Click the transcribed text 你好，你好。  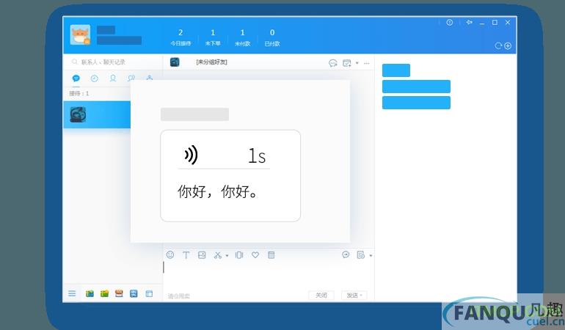[218, 191]
